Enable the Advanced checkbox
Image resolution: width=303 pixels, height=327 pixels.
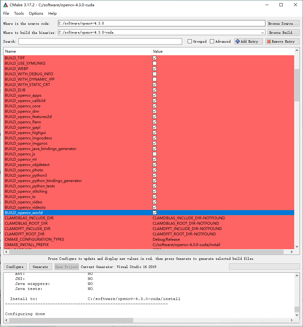(212, 41)
